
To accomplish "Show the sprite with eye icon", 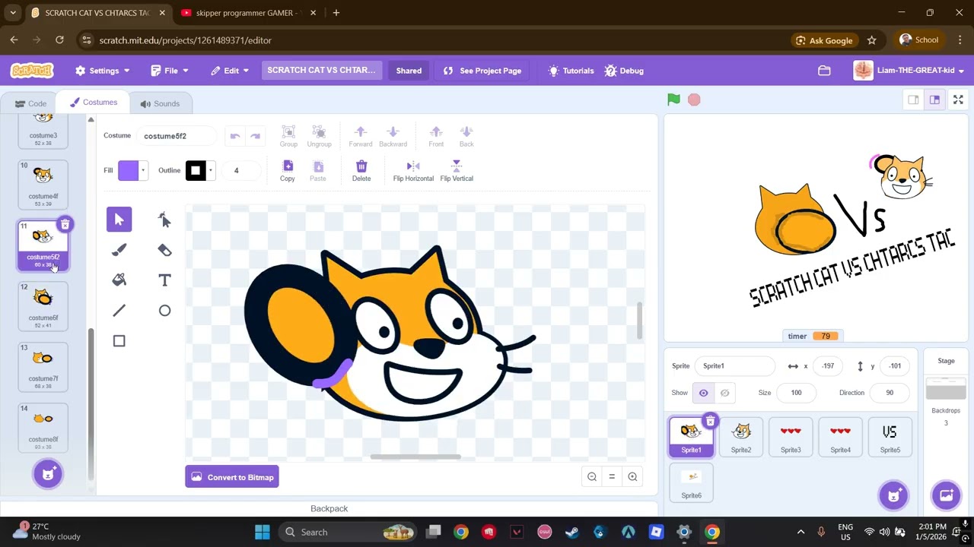I will 703,393.
